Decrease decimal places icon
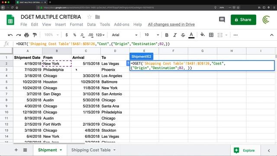This screenshot has width=277, height=156. (x=82, y=35)
